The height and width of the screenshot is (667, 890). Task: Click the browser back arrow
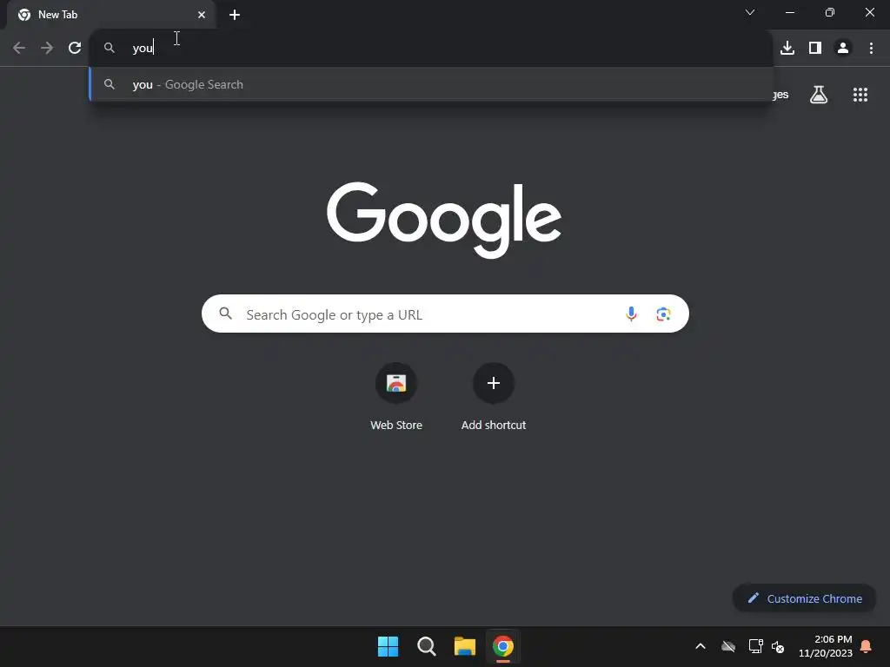19,48
